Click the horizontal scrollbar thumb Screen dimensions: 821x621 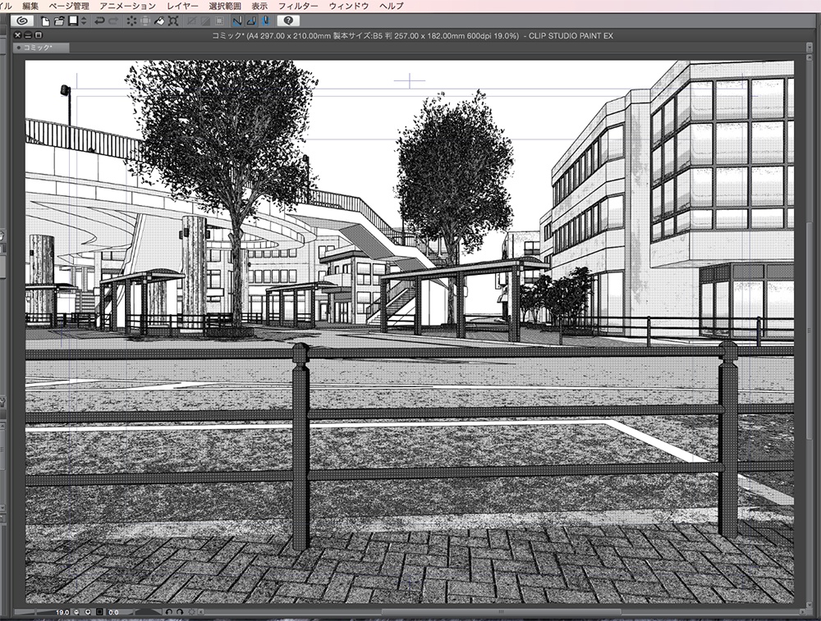point(501,612)
